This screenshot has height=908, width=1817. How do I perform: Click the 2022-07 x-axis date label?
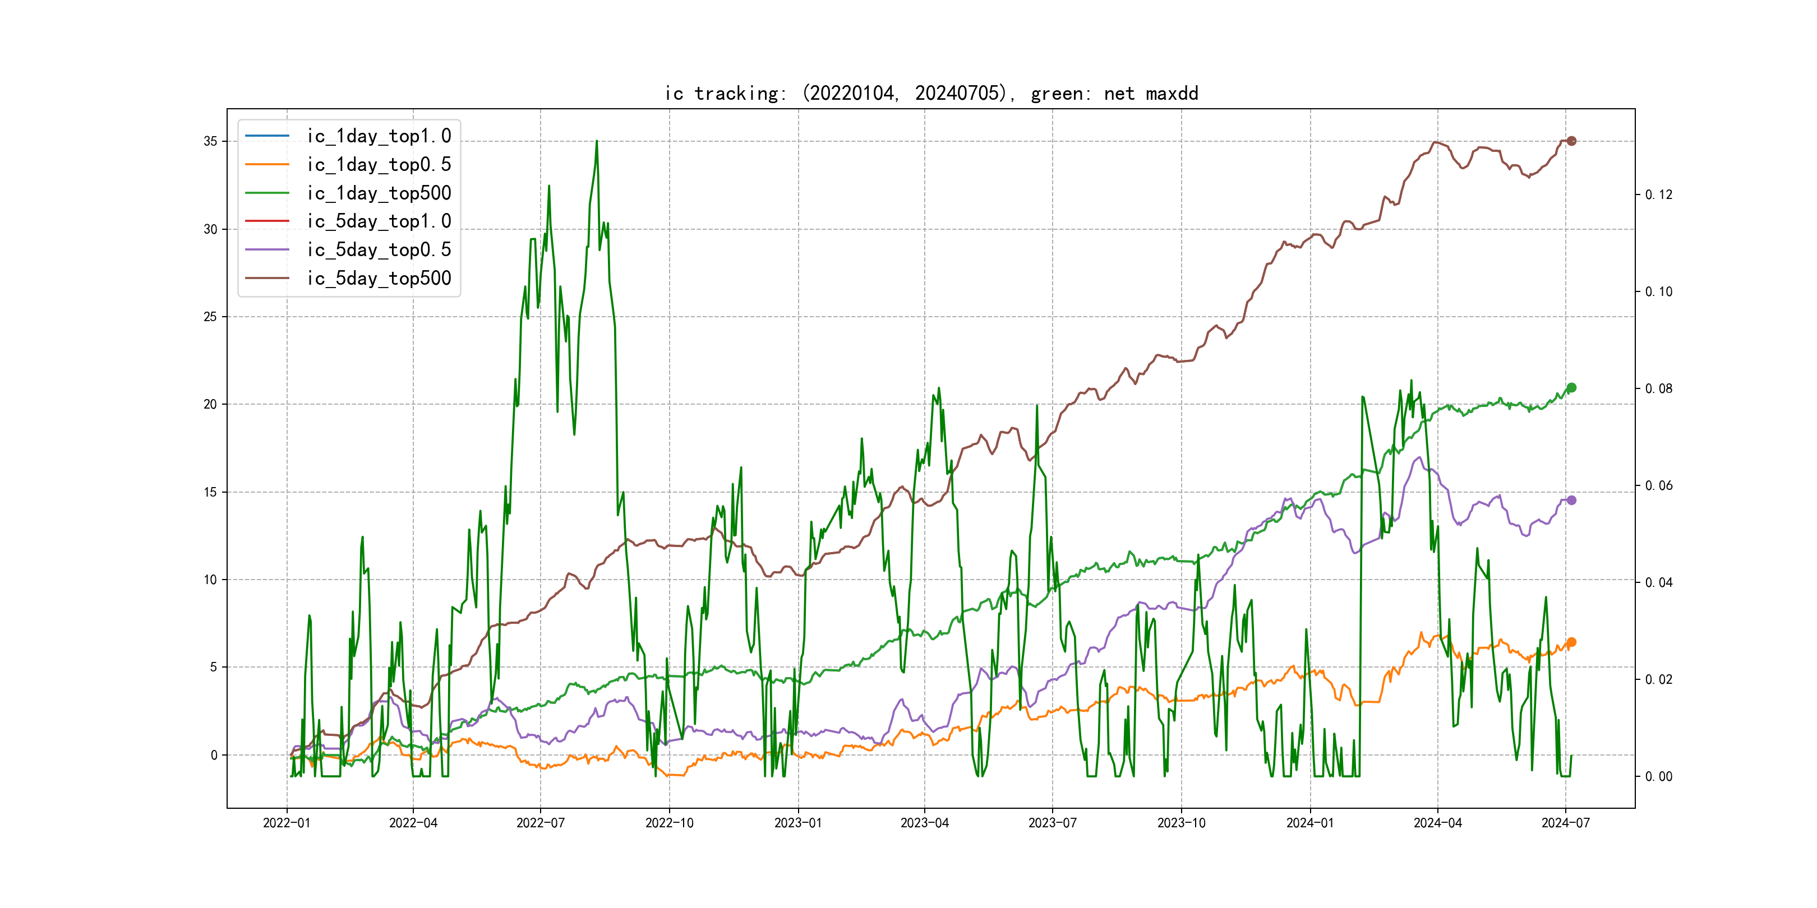click(540, 823)
